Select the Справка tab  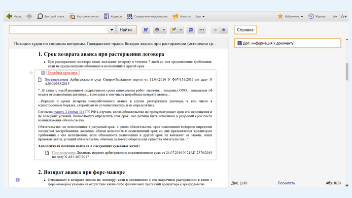coord(245,30)
